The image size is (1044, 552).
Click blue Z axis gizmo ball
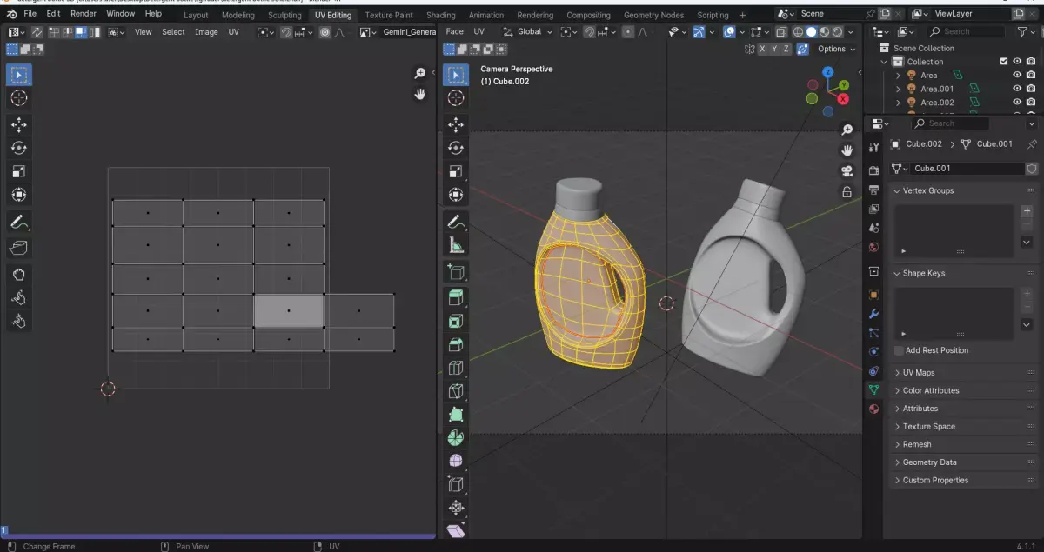827,73
